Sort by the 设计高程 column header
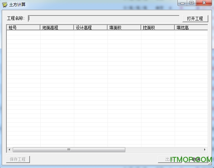This screenshot has height=168, width=214. pos(90,28)
